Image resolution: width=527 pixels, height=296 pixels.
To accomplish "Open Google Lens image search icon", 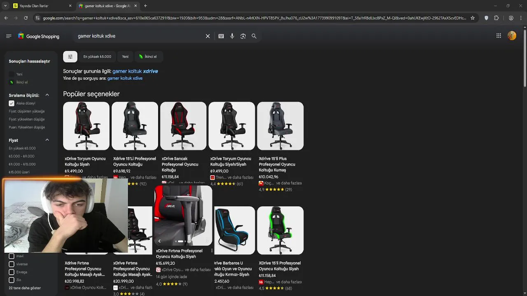I will 243,36.
